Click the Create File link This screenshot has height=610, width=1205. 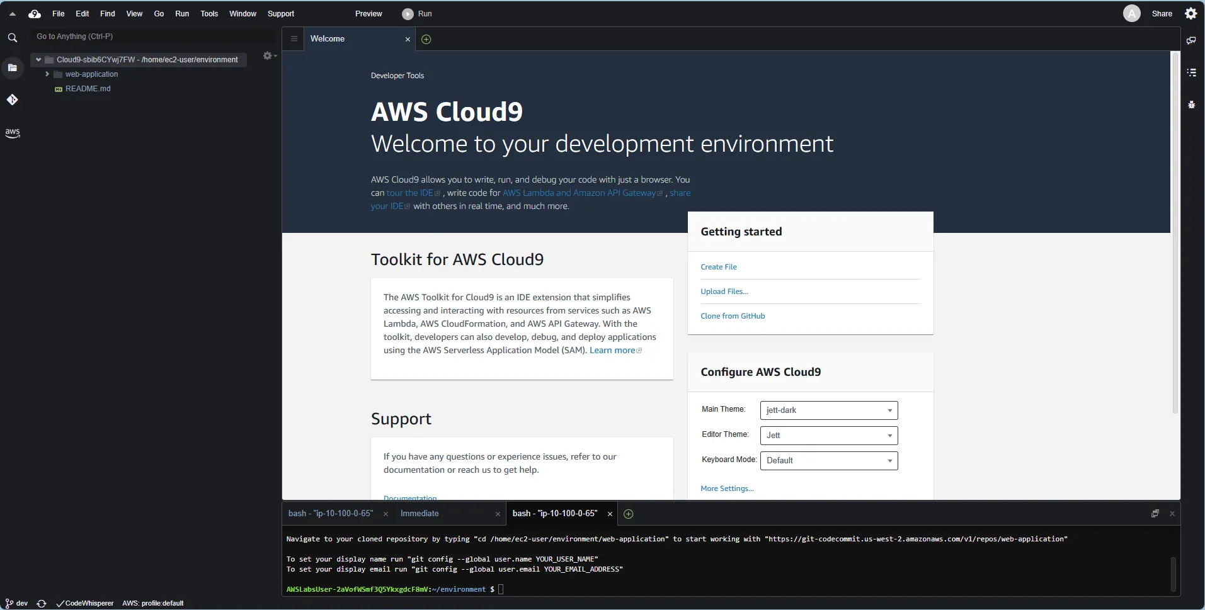coord(718,267)
